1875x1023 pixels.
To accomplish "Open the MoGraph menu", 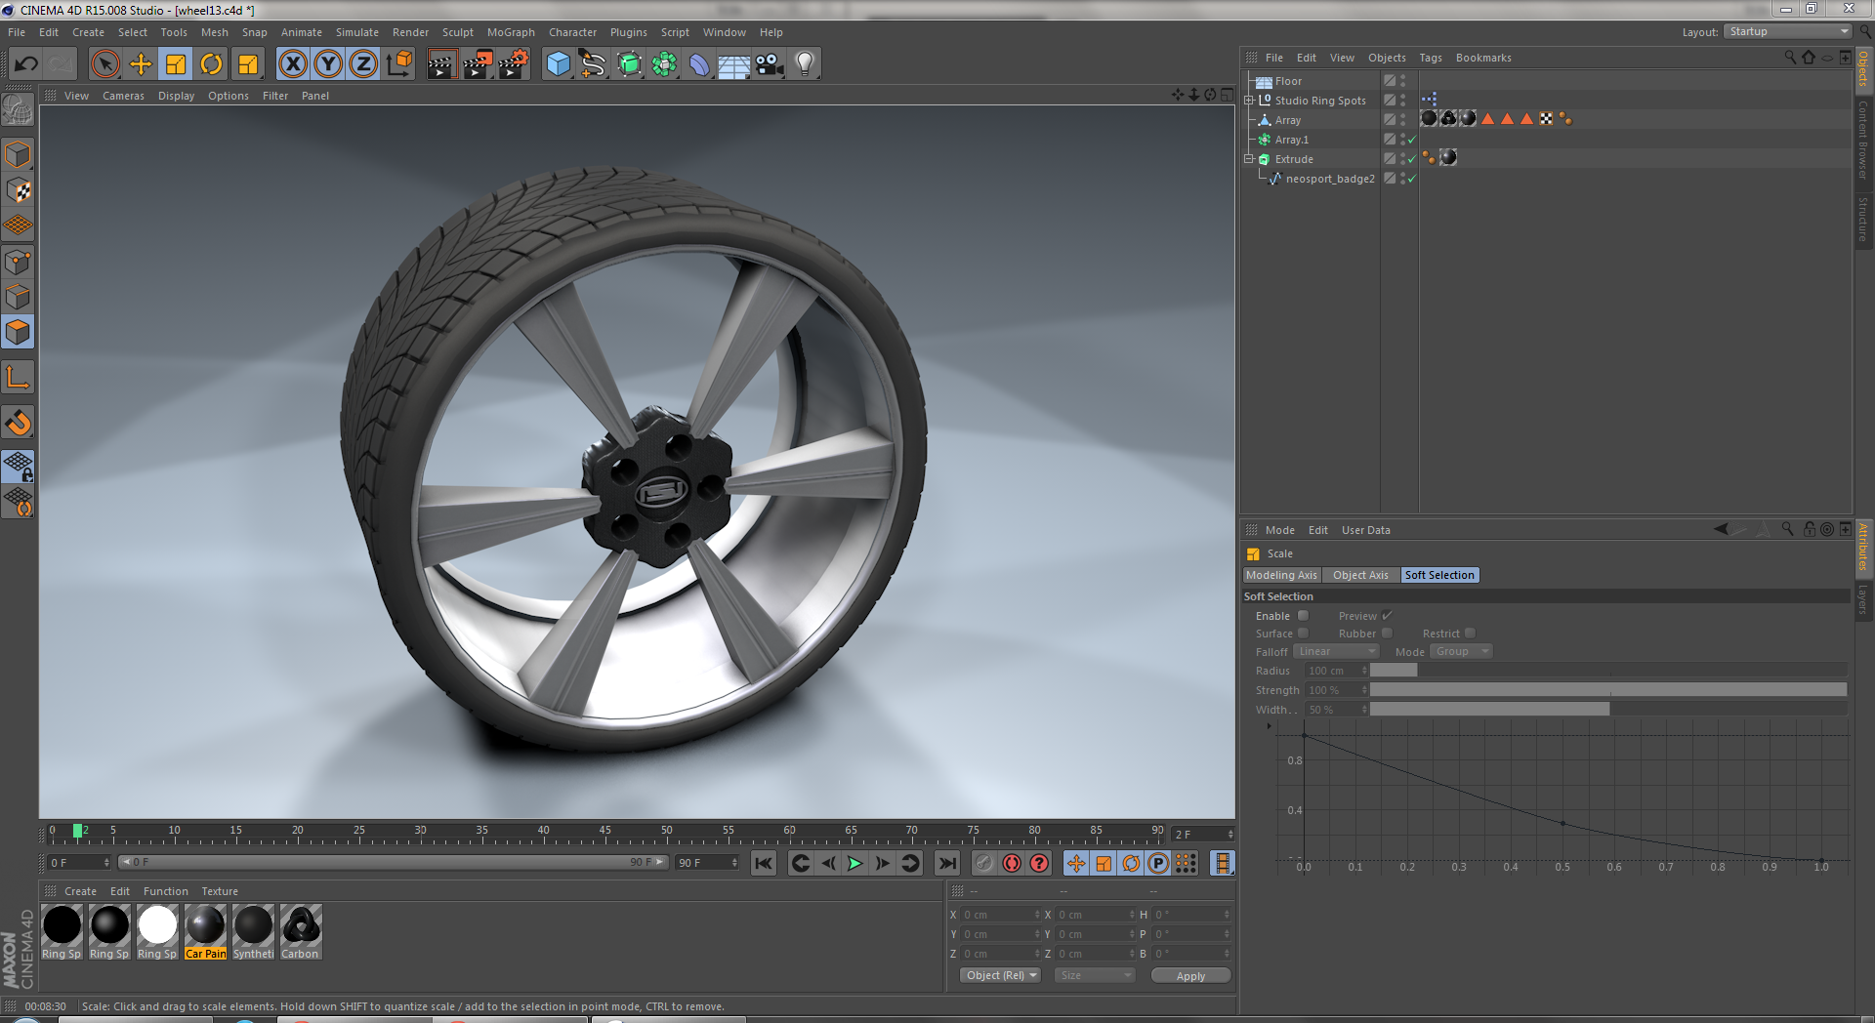I will [x=511, y=32].
